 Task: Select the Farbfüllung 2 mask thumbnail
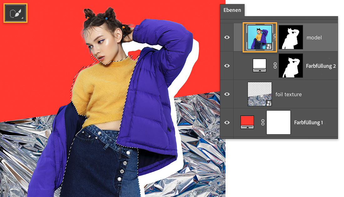click(291, 66)
